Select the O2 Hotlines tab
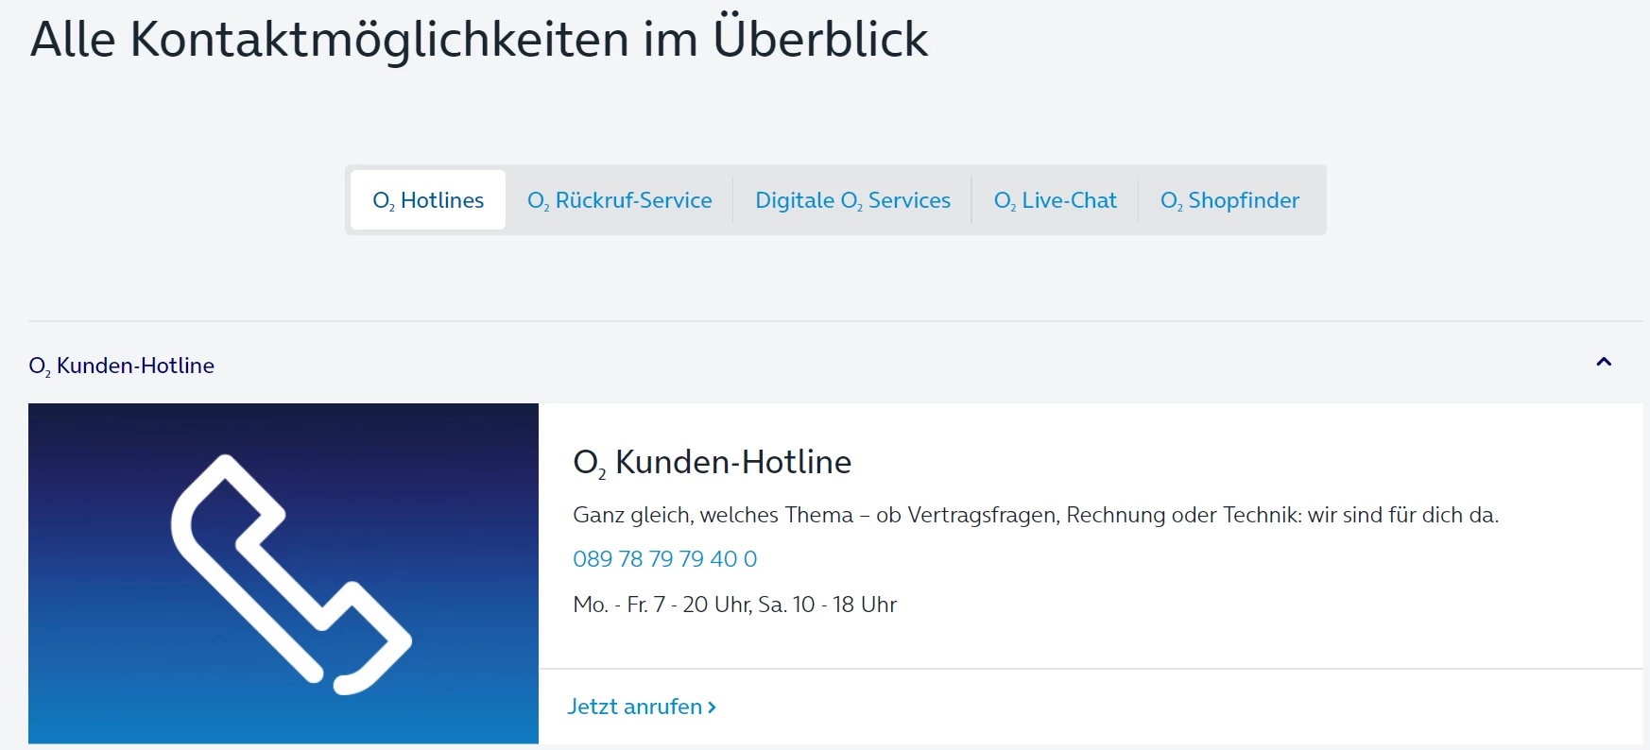This screenshot has height=750, width=1650. click(428, 200)
